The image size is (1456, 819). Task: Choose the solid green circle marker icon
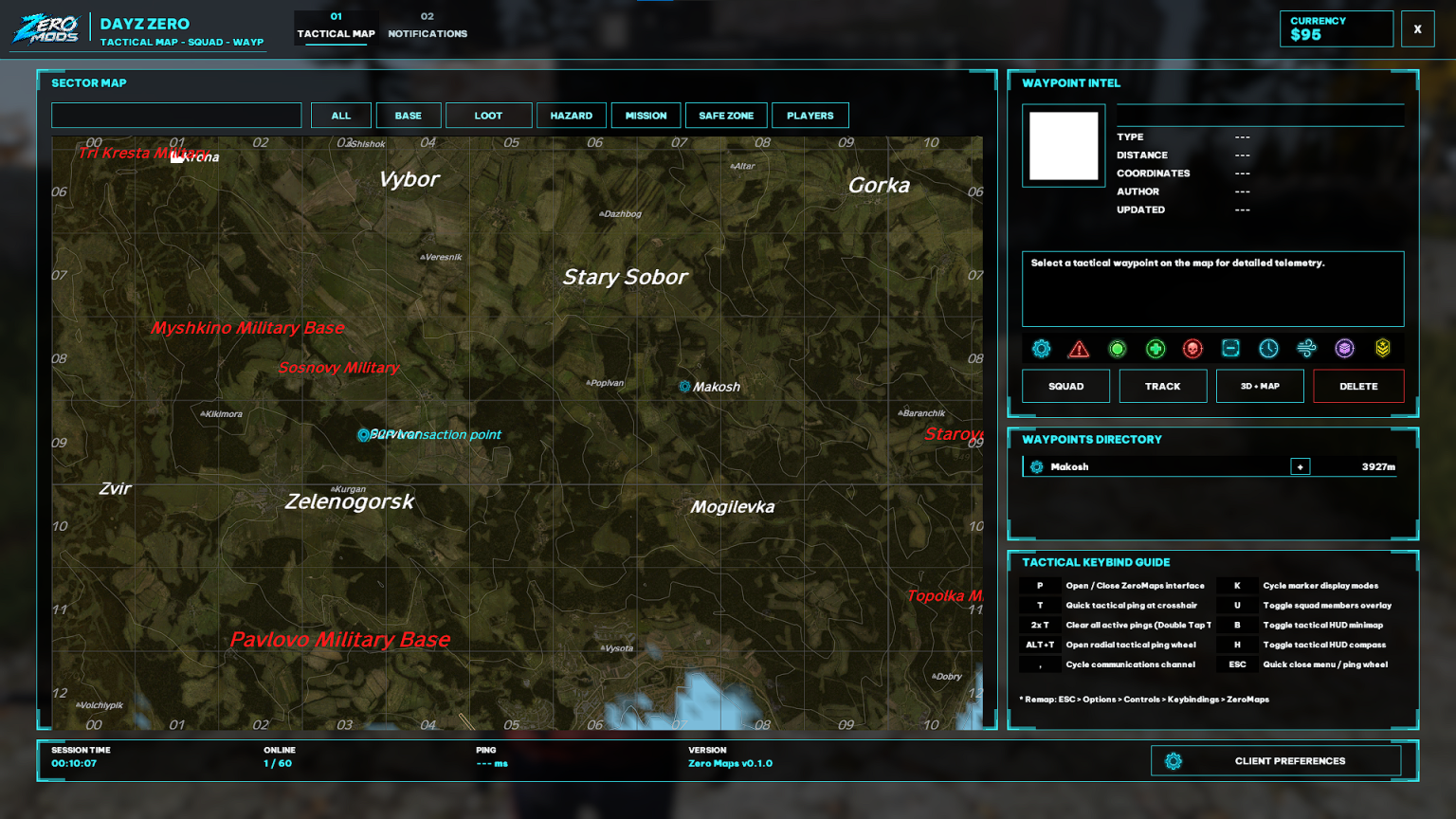click(x=1118, y=349)
